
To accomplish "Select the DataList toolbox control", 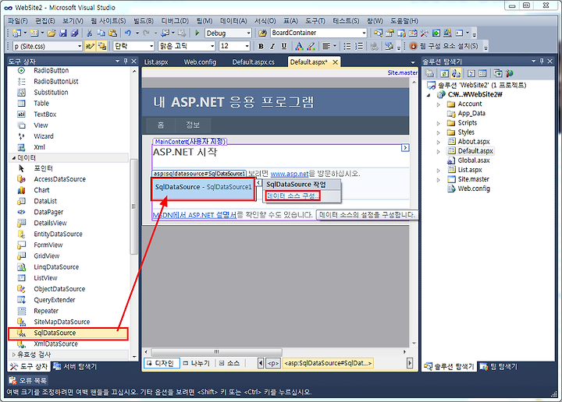I will click(68, 201).
